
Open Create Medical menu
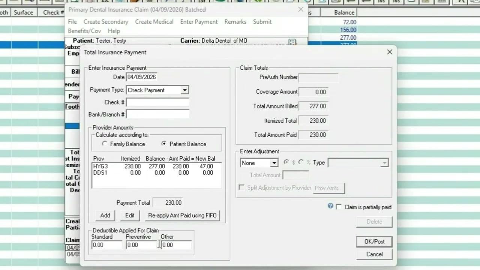click(x=154, y=22)
